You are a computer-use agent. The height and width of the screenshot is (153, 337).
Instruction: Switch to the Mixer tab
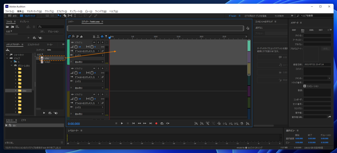coord(71,22)
